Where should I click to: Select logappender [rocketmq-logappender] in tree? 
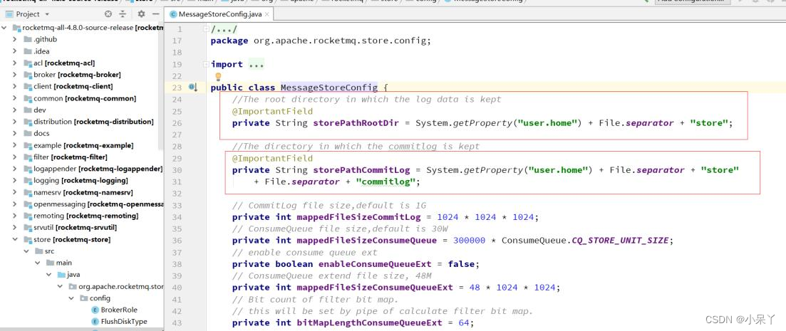tap(98, 169)
